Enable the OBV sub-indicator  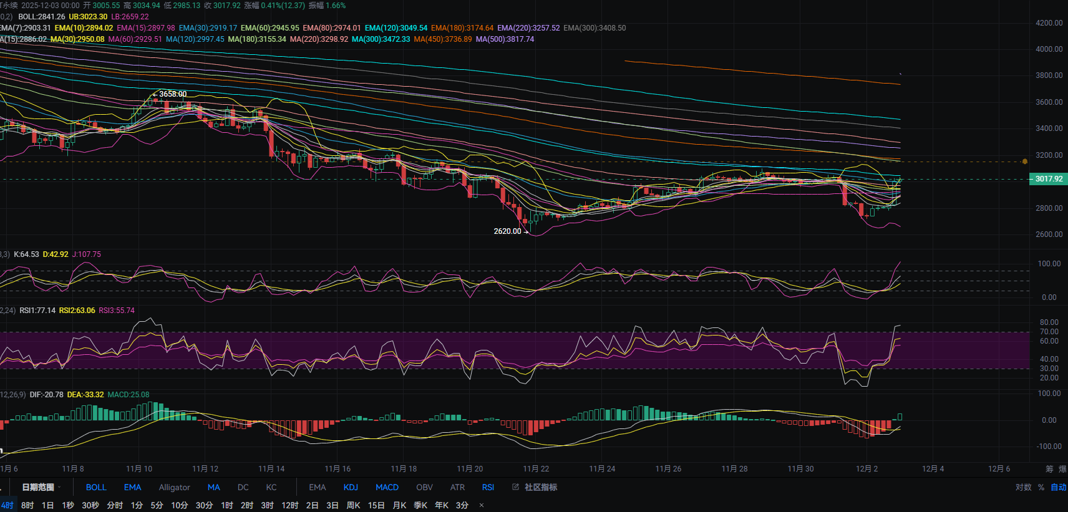[424, 487]
